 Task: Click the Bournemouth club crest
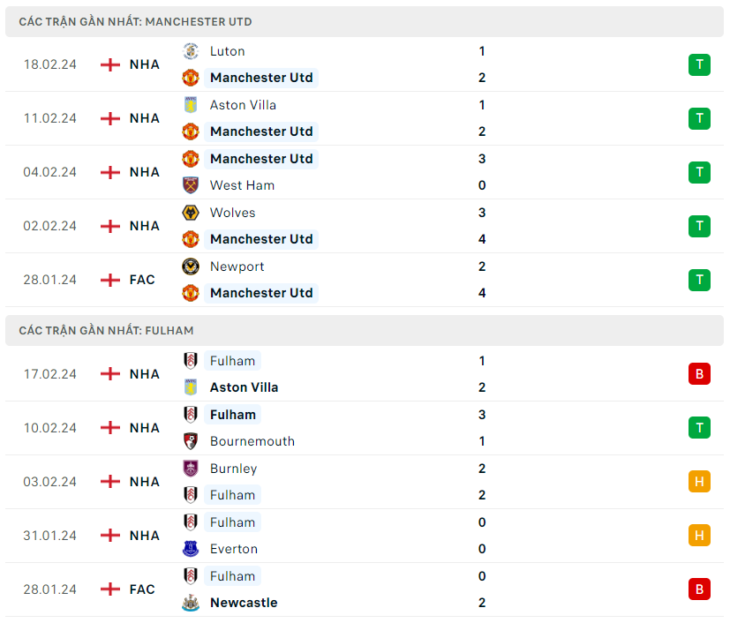click(x=190, y=441)
